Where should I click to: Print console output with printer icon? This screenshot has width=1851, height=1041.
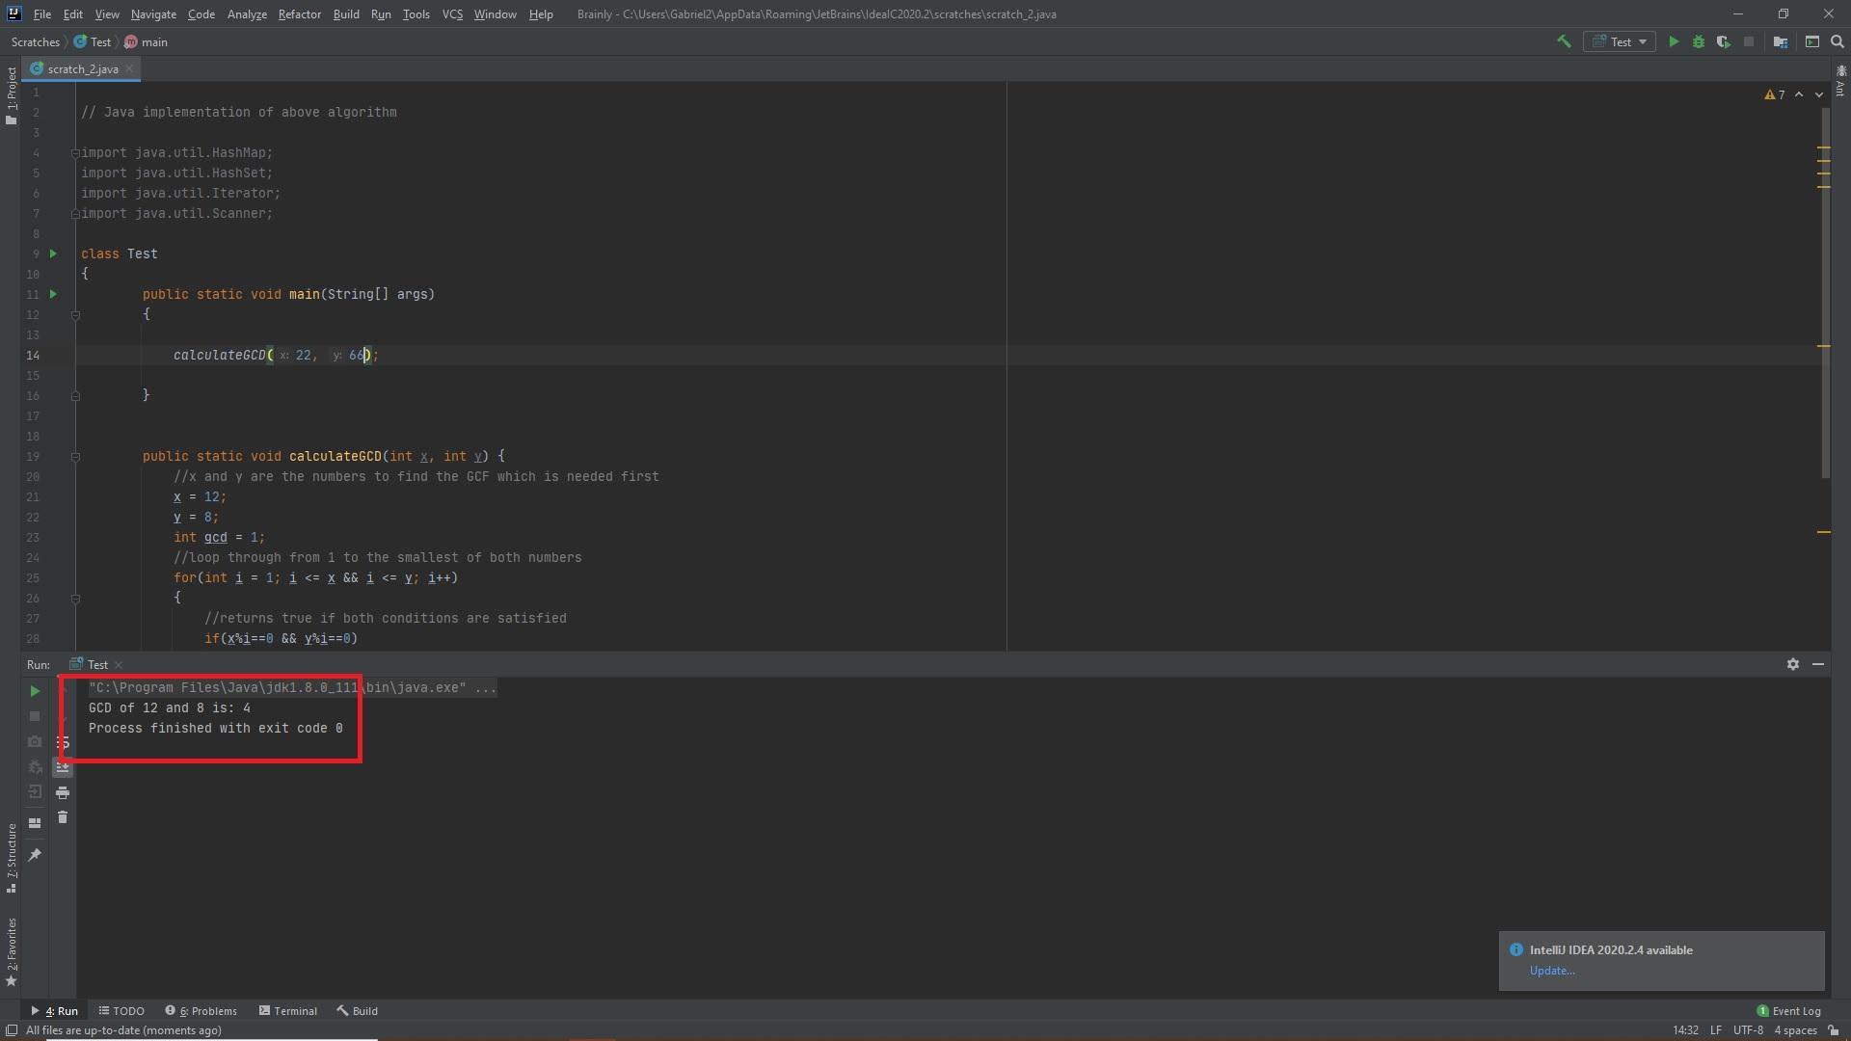[x=63, y=792]
